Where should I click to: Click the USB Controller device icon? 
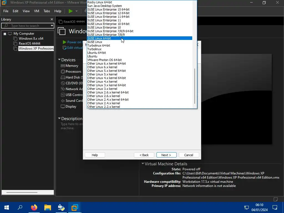(63, 95)
